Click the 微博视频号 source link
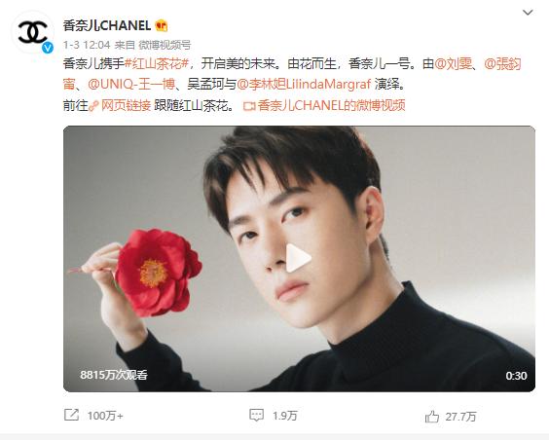Image resolution: width=549 pixels, height=440 pixels. [x=165, y=45]
